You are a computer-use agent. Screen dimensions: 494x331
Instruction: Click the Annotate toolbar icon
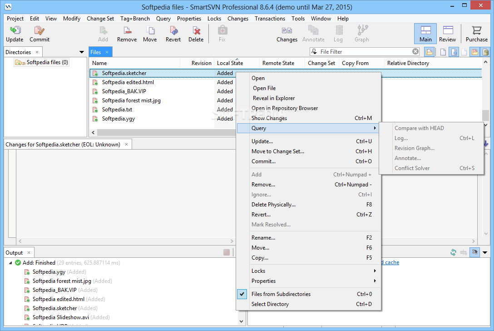coord(313,30)
